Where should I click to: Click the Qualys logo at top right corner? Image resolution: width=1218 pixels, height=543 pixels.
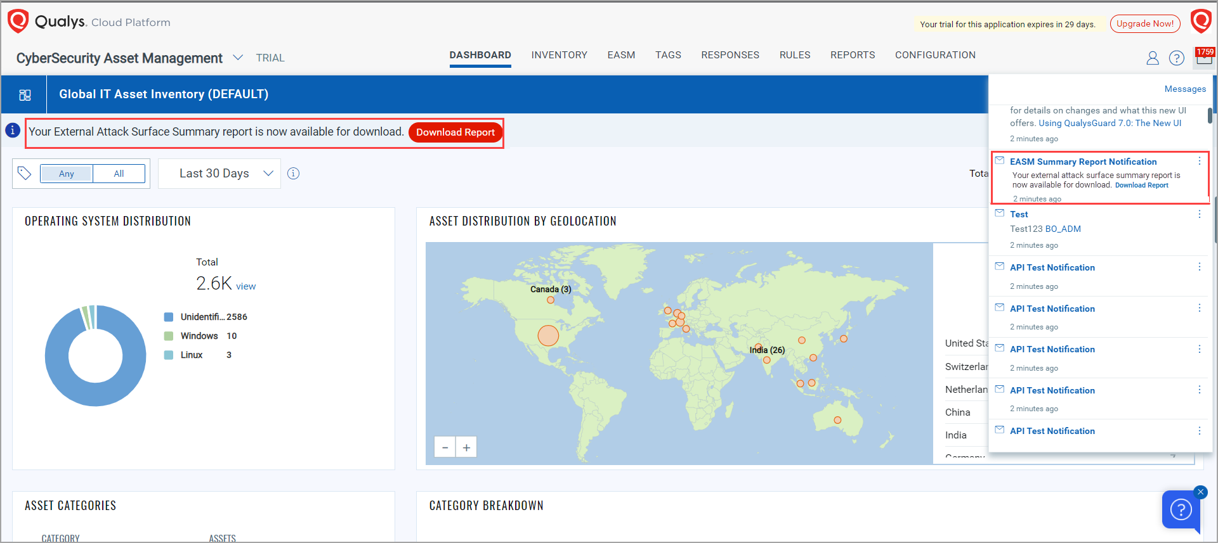(1201, 21)
